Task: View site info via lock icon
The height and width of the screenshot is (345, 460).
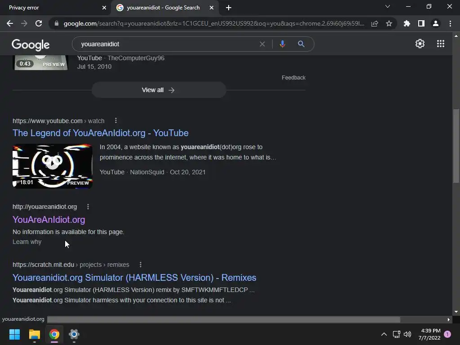Action: [x=57, y=23]
